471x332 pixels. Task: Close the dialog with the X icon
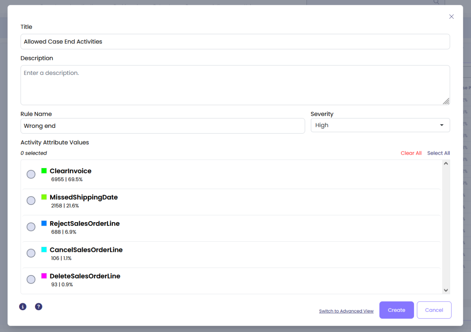point(451,17)
